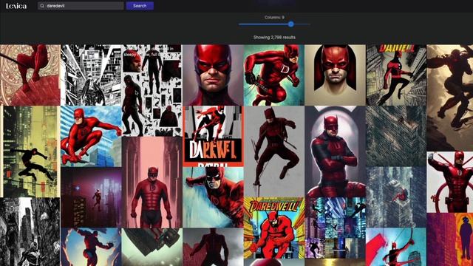Open the black-and-white character sheet image
The height and width of the screenshot is (266, 473).
coord(152,90)
